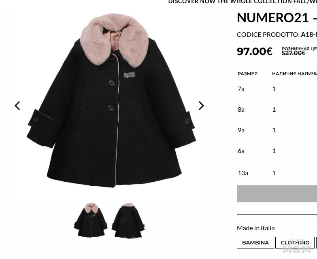Click the gray add-to-cart bar
317x259 pixels.
coord(277,194)
